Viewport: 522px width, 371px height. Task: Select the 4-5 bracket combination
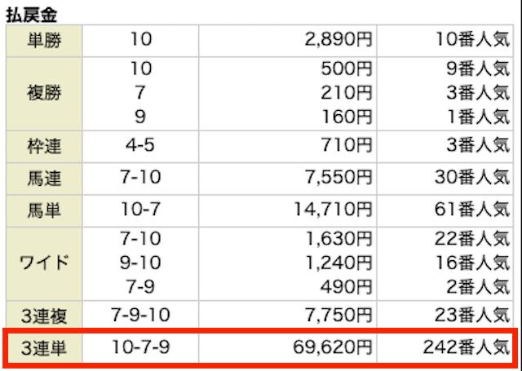(140, 145)
